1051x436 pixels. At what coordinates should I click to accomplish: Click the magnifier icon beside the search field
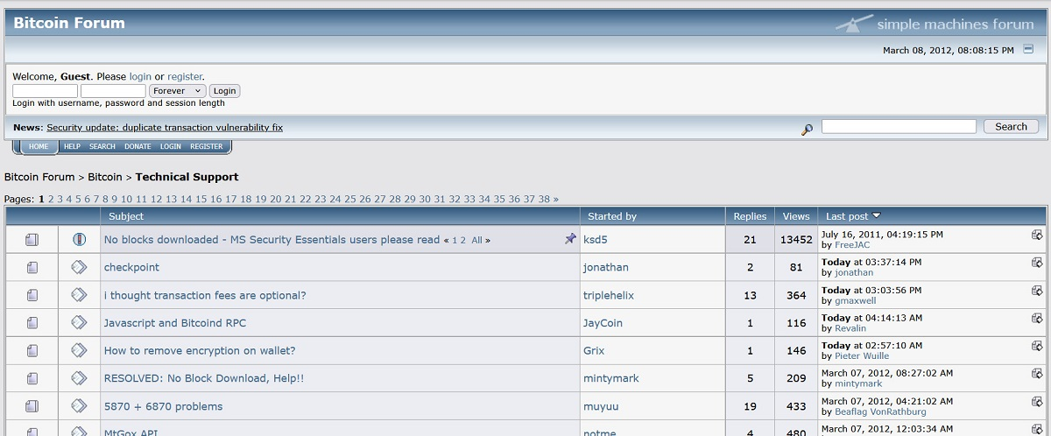coord(807,129)
